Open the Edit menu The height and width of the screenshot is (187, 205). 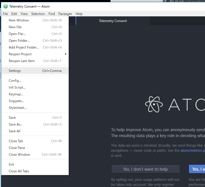coord(14,14)
